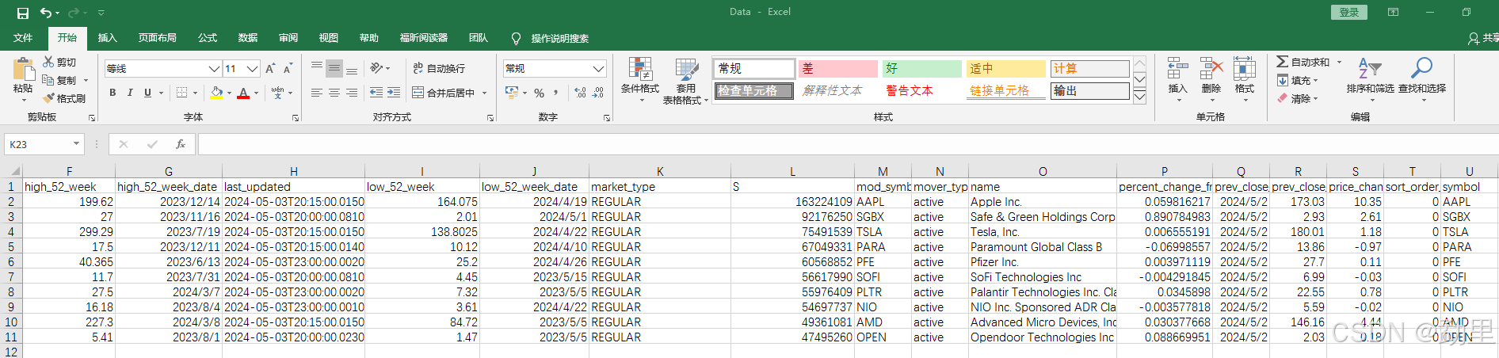
Task: Click 自动求和 AutoSum
Action: [1303, 62]
